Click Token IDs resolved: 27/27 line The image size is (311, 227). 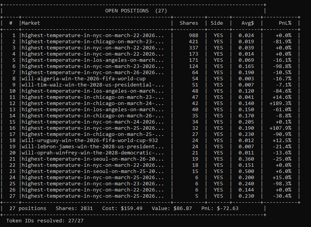pyautogui.click(x=45, y=221)
